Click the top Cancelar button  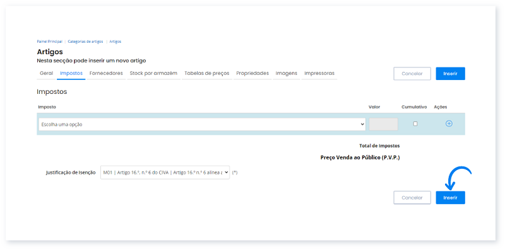point(412,74)
